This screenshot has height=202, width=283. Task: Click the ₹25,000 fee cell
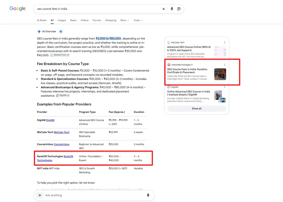[113, 144]
